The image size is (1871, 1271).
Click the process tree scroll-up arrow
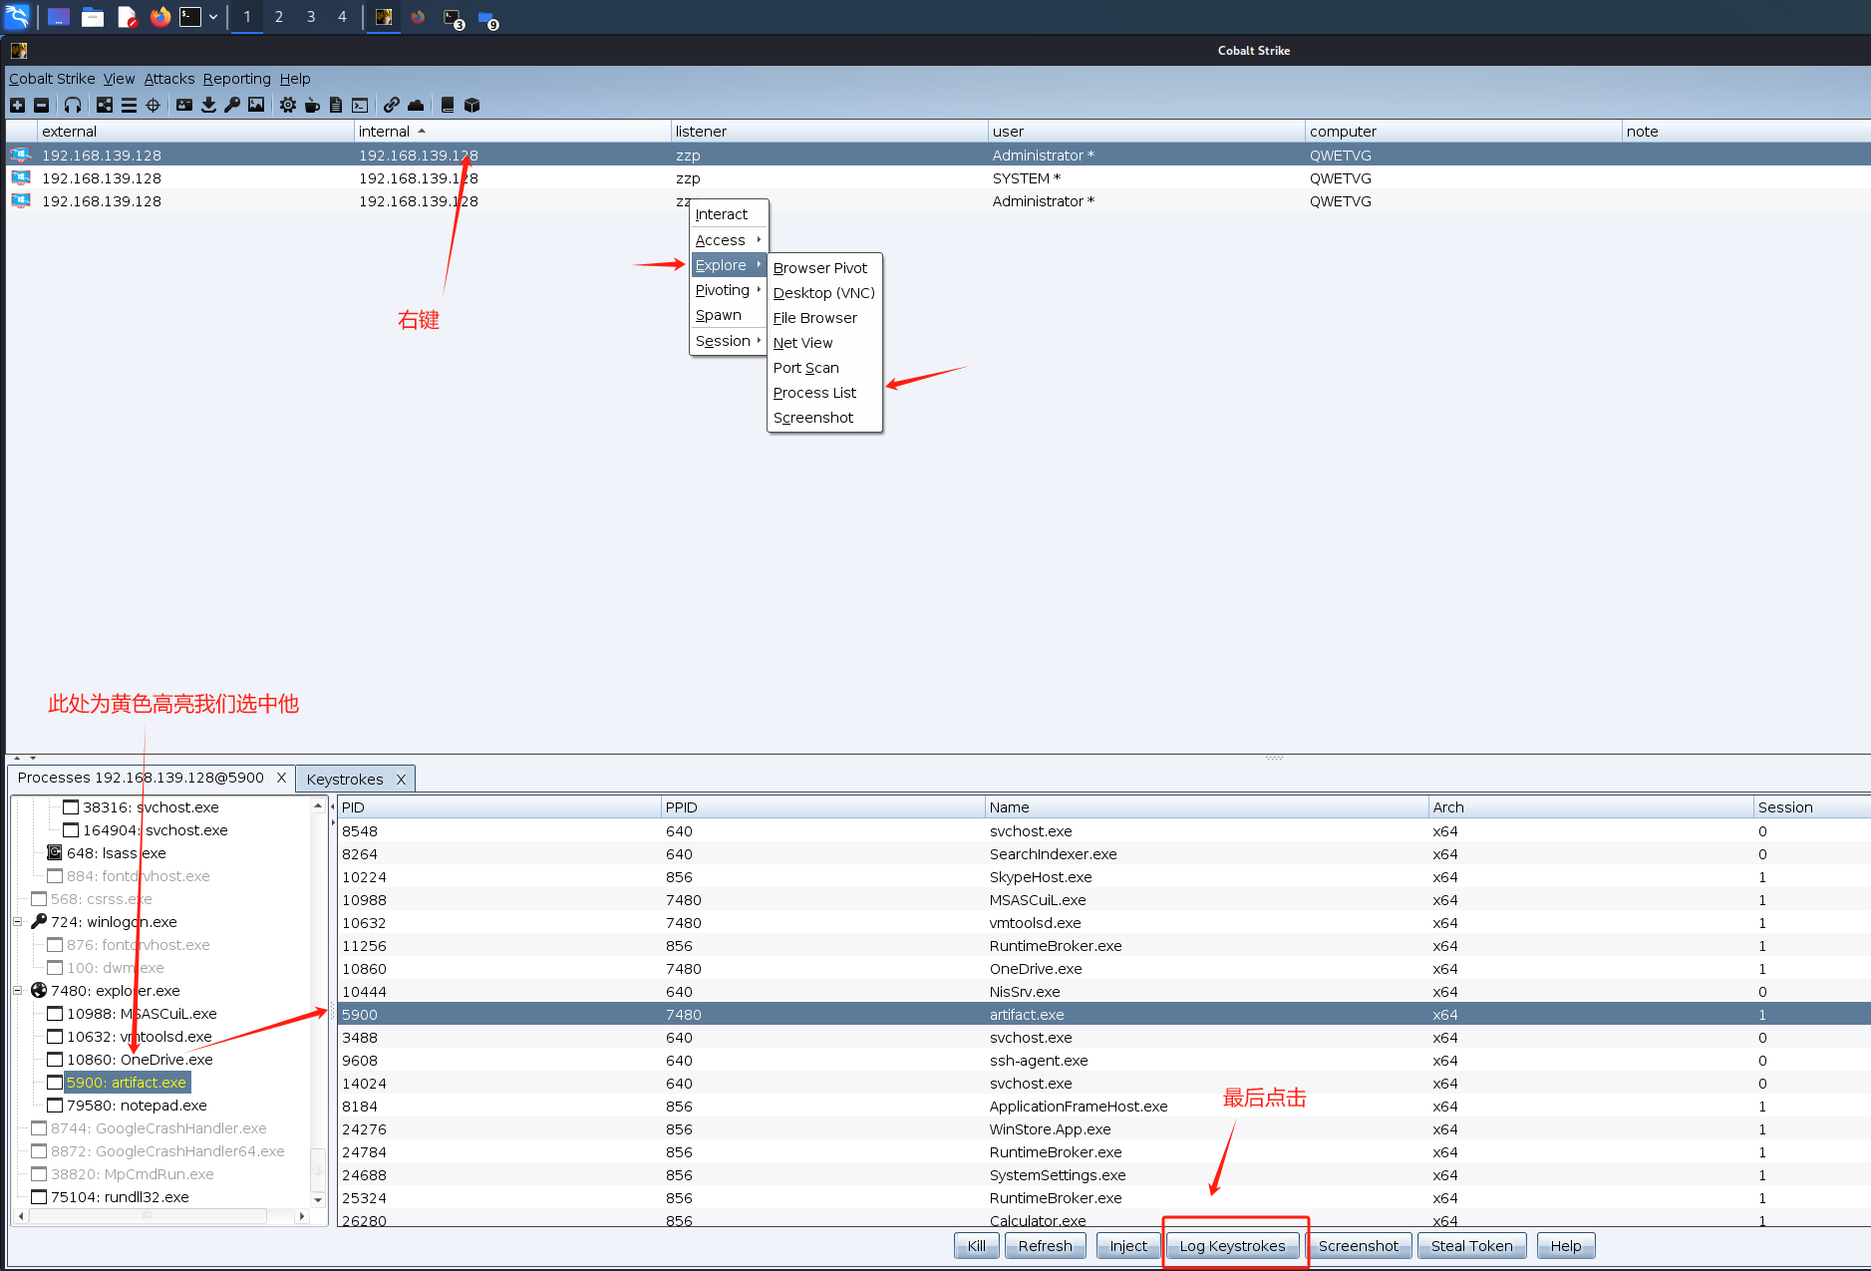point(318,805)
